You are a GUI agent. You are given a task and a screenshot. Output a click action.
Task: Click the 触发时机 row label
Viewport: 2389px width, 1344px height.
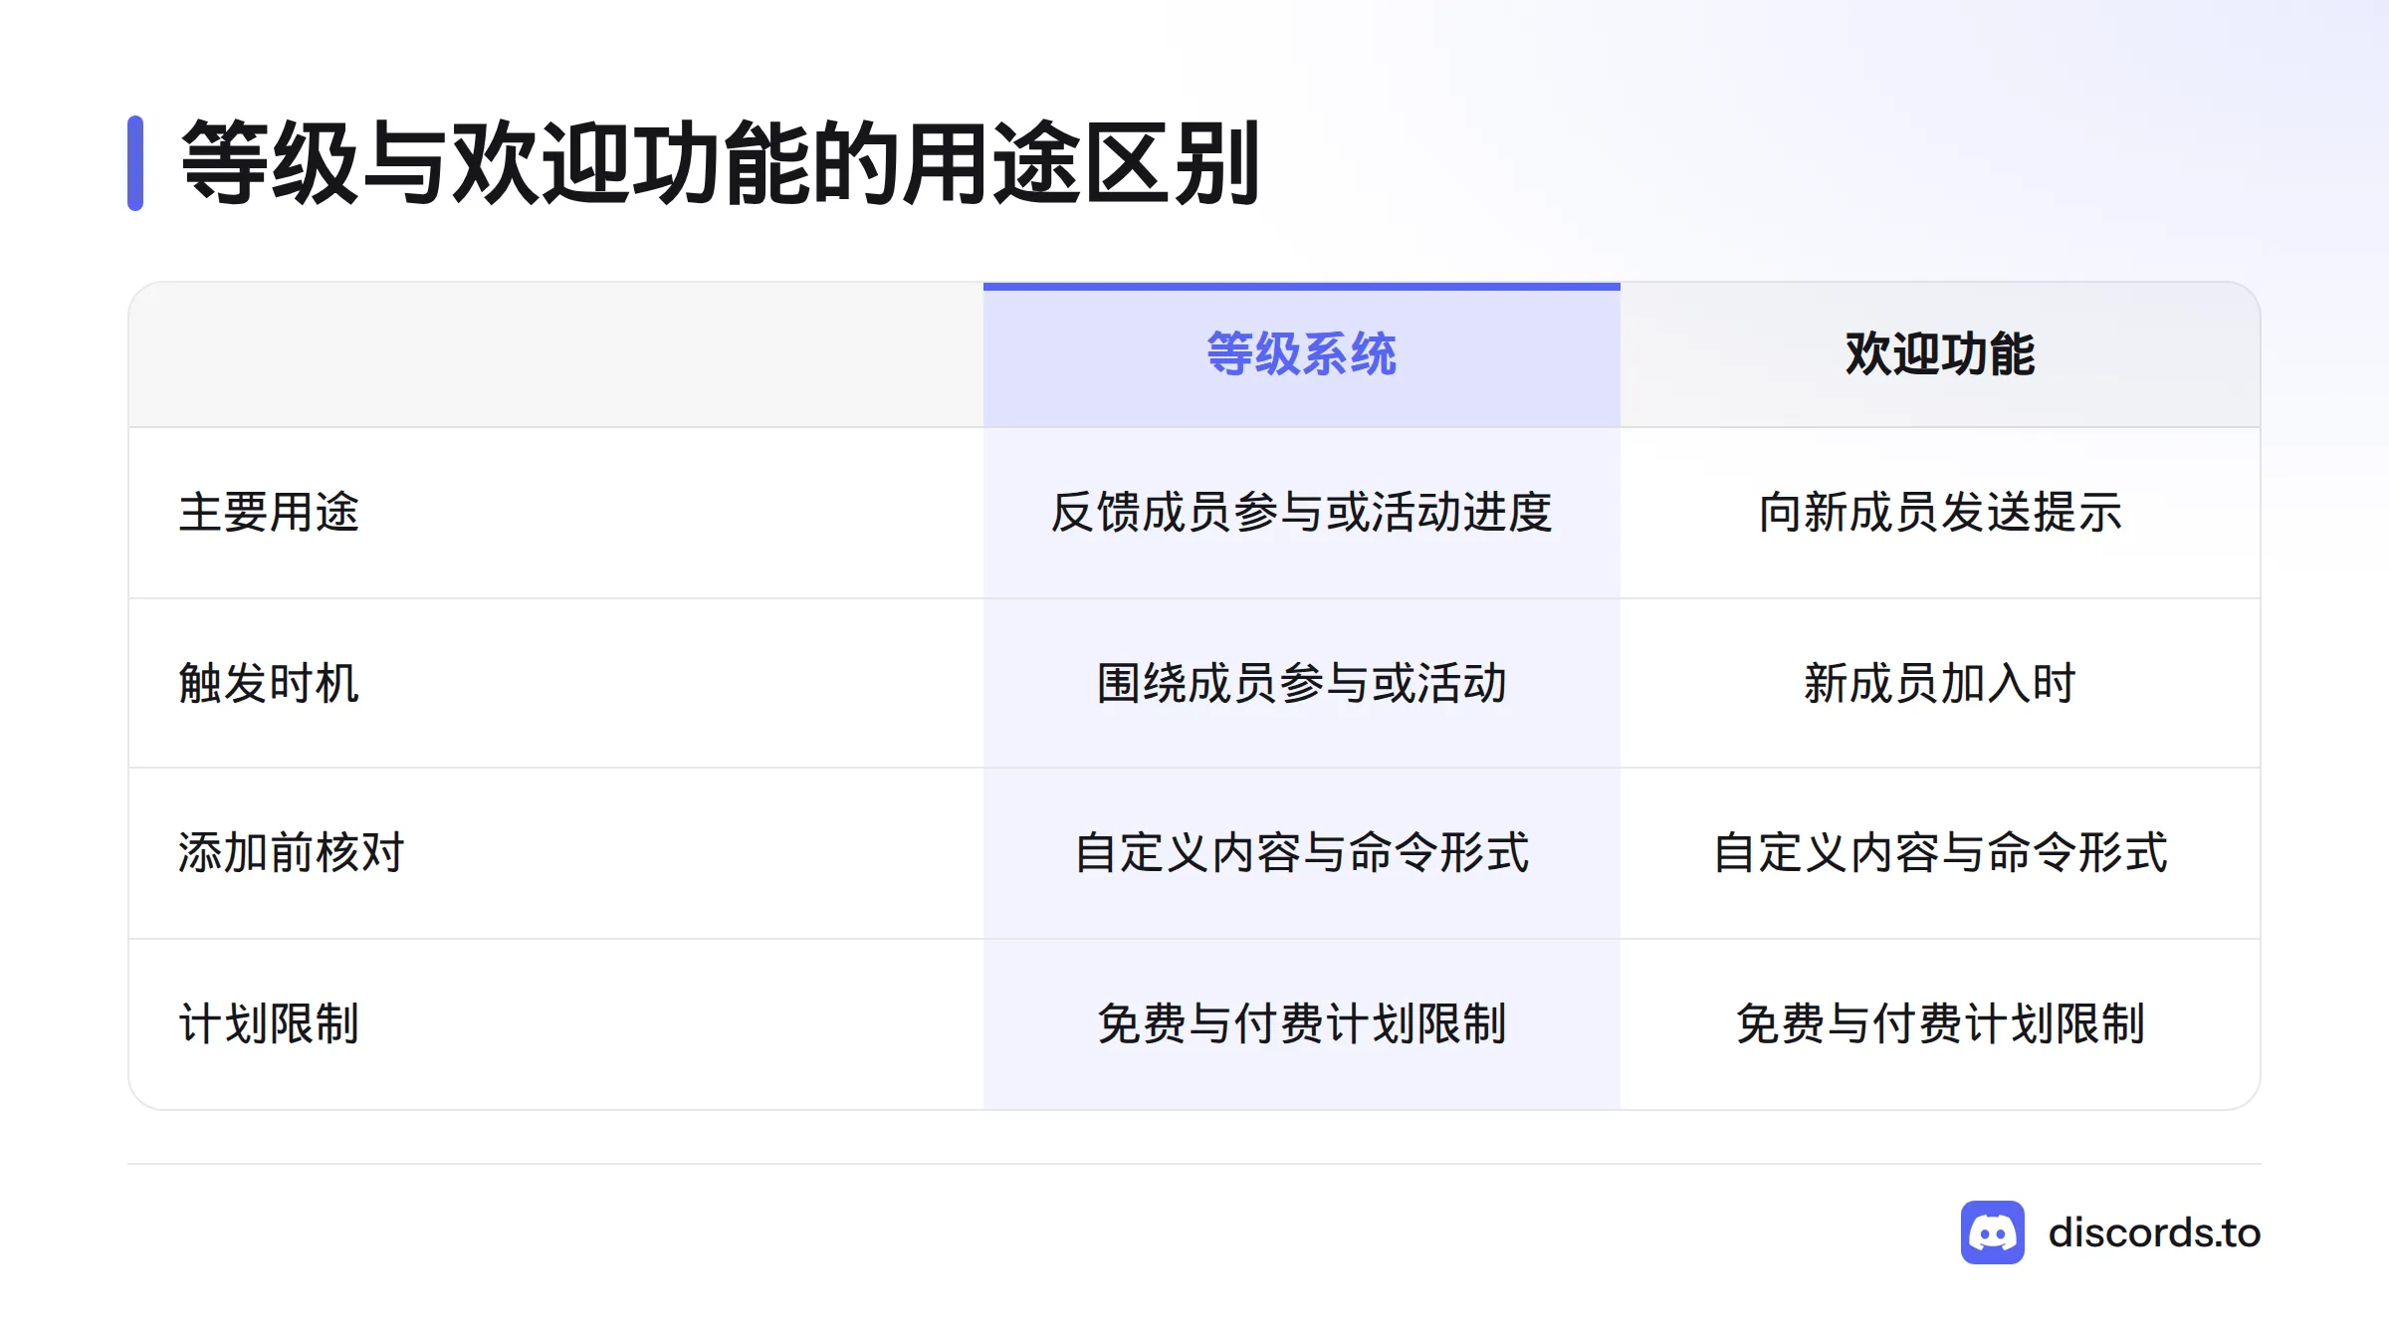(x=269, y=684)
